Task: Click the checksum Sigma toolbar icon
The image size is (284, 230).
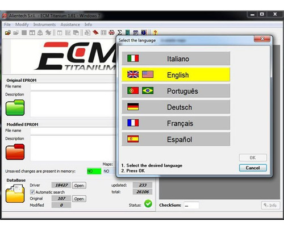Action: 120,33
